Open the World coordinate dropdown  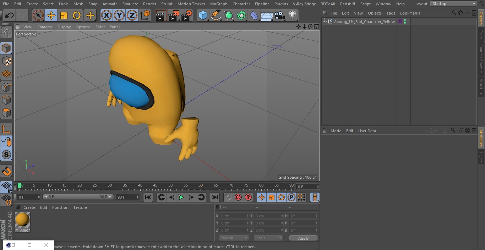[x=234, y=238]
